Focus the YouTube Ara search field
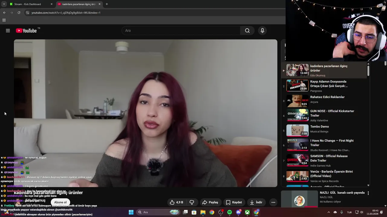This screenshot has width=387, height=217. [x=181, y=30]
